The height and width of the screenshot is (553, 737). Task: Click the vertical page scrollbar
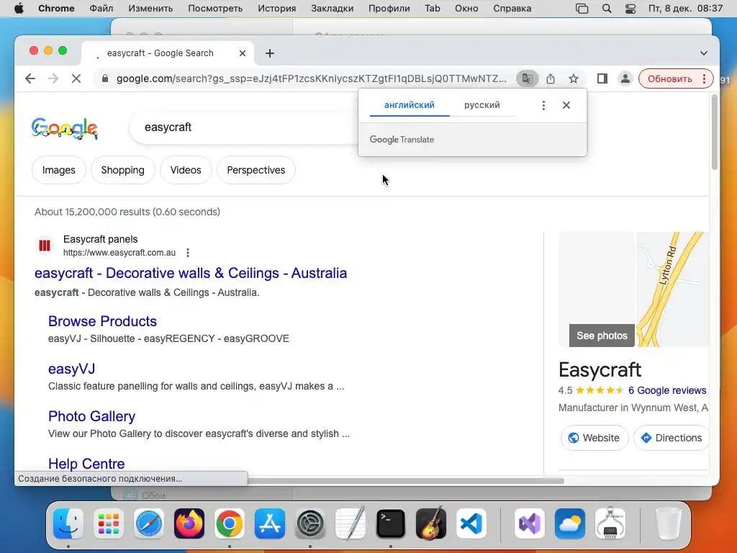coord(715,132)
